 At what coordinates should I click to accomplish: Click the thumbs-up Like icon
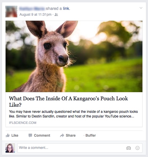[x=8, y=135]
